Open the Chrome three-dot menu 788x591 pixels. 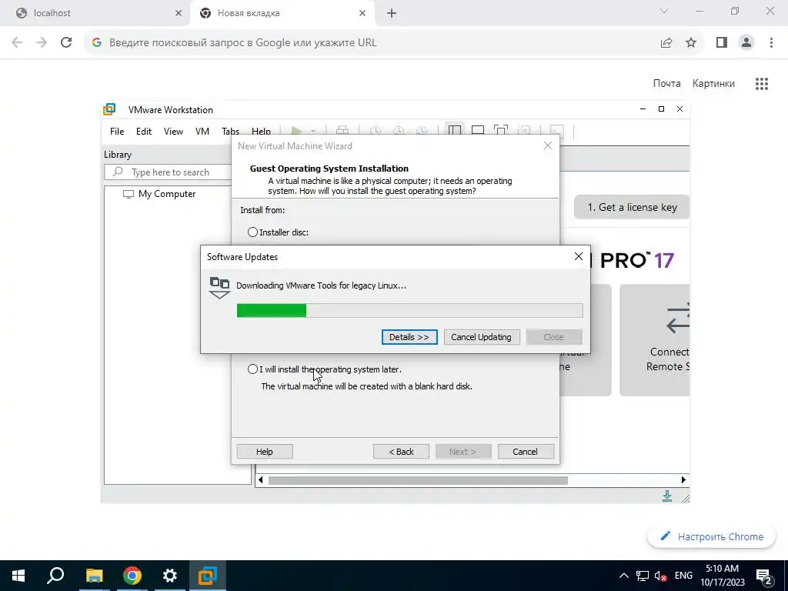(x=771, y=43)
